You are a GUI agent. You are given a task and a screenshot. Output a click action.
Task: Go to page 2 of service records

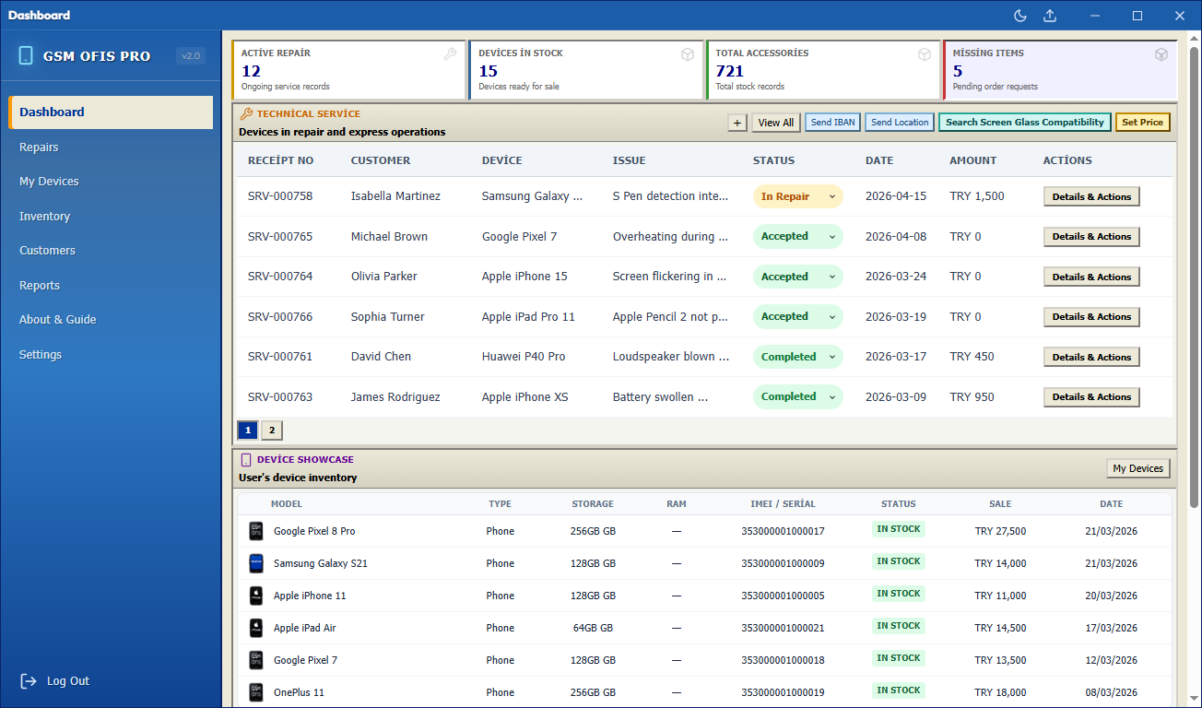point(272,431)
